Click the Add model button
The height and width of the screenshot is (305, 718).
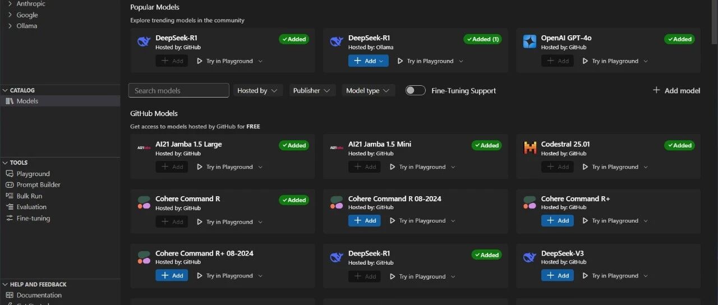[676, 90]
